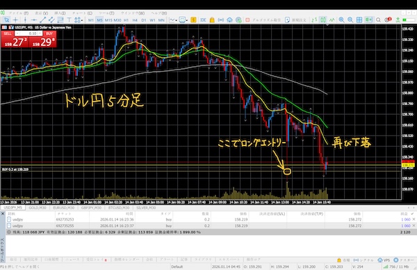This screenshot has width=417, height=270.
Task: Tile chart windows grid icon
Action: [359, 20]
